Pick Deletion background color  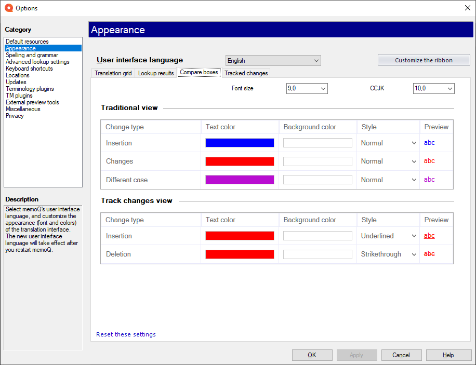[x=318, y=254]
